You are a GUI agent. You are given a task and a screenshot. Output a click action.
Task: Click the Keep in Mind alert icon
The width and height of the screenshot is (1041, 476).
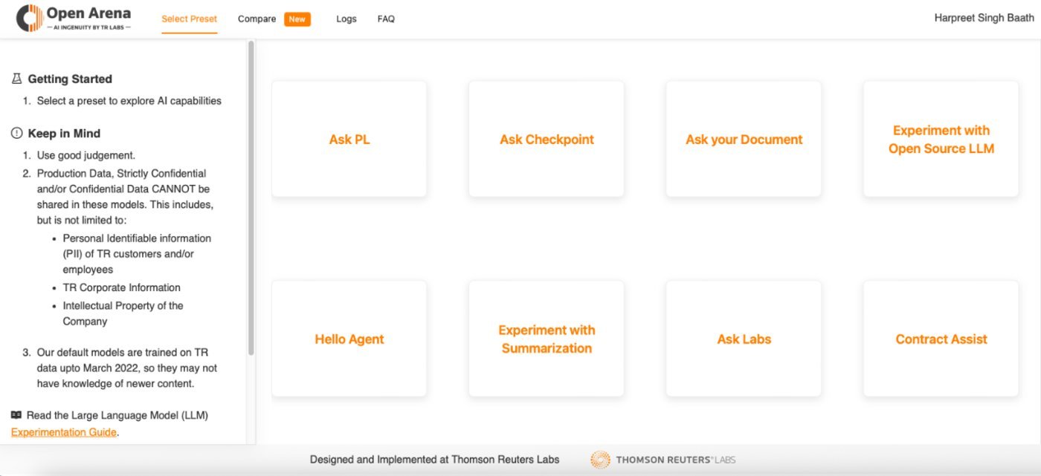point(16,134)
